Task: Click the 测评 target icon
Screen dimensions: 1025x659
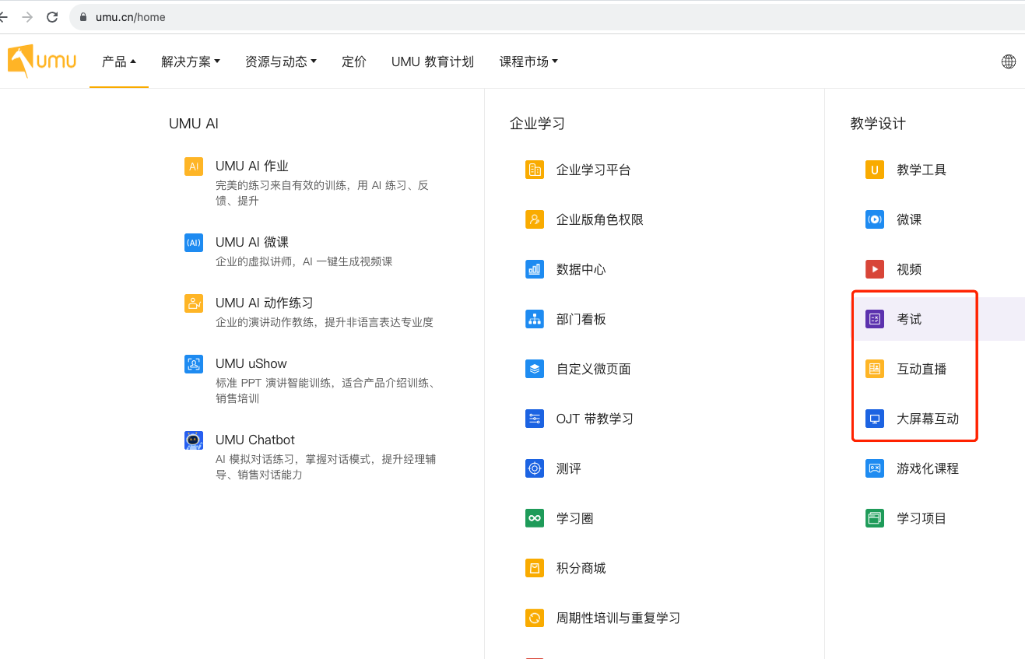Action: click(535, 468)
